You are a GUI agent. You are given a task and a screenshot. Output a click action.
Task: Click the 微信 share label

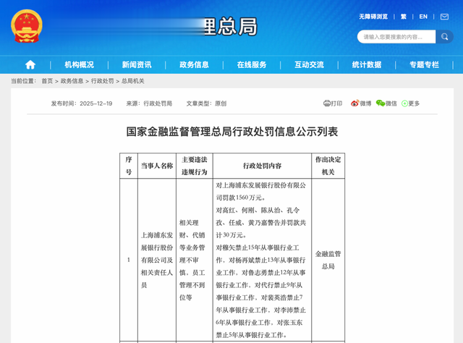click(391, 103)
